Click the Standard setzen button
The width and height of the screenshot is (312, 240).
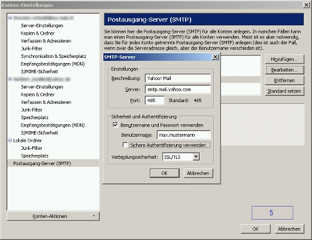click(284, 91)
